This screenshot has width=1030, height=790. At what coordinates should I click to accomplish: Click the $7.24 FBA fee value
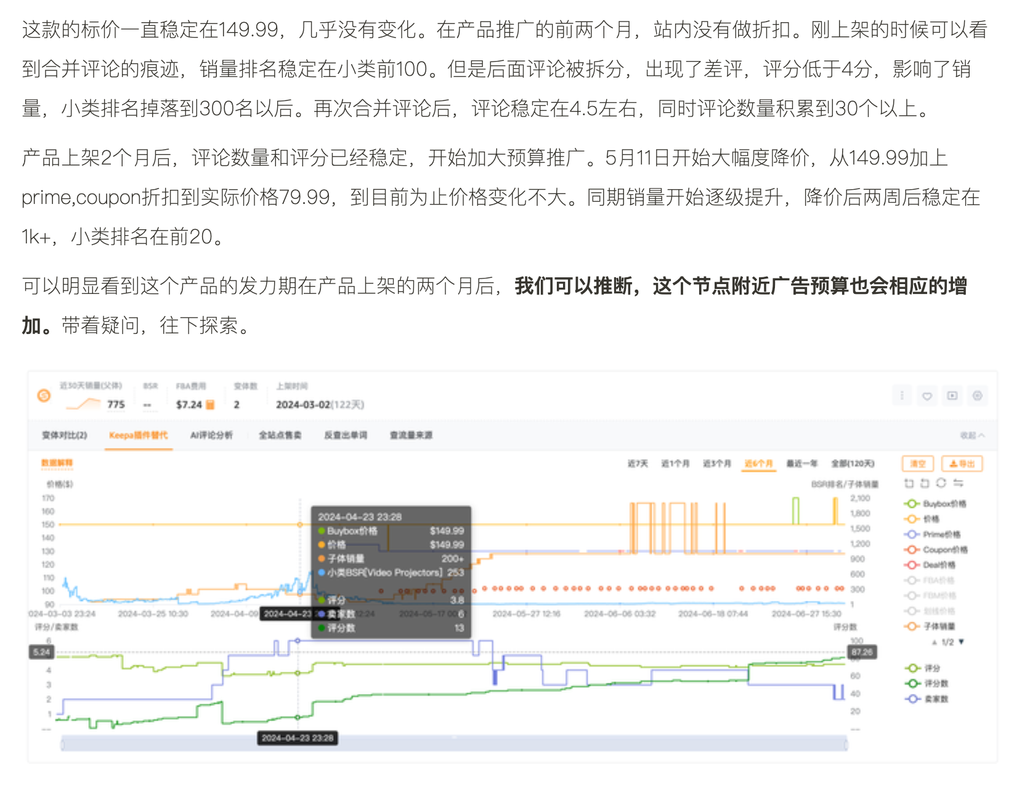(189, 404)
